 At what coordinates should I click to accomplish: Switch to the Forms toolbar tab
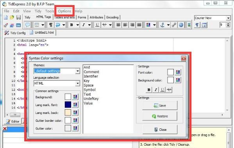82,17
